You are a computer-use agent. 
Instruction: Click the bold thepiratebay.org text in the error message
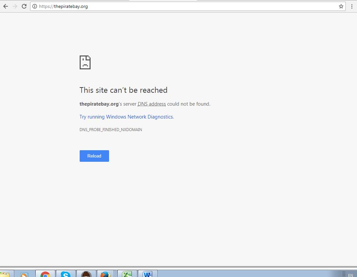tap(99, 104)
